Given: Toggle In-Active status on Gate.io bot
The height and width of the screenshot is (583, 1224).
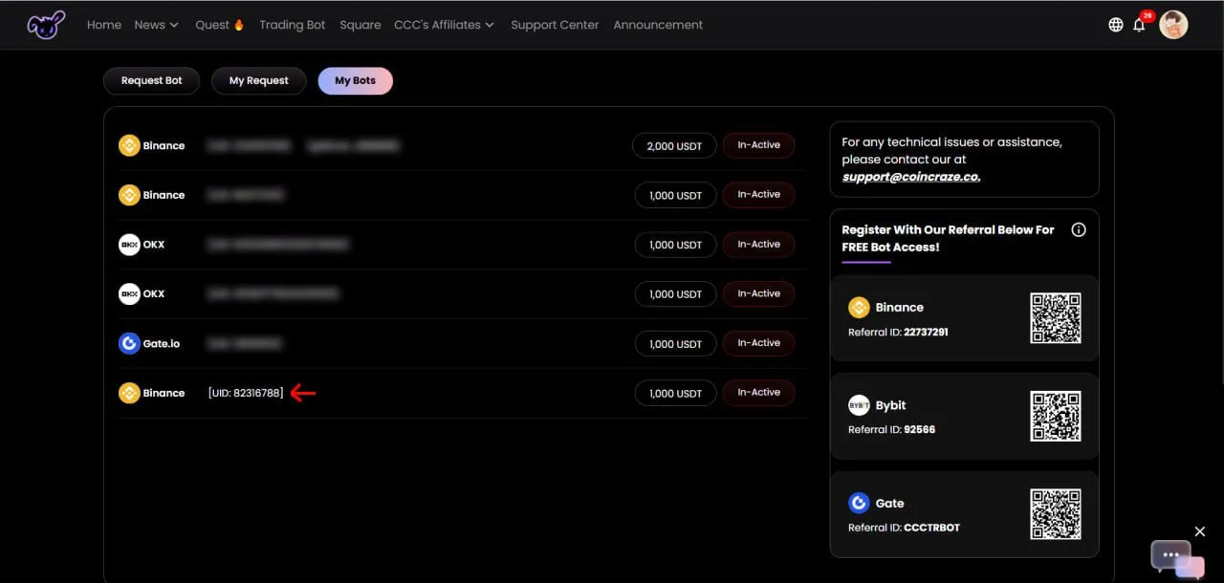Looking at the screenshot, I should (x=758, y=343).
